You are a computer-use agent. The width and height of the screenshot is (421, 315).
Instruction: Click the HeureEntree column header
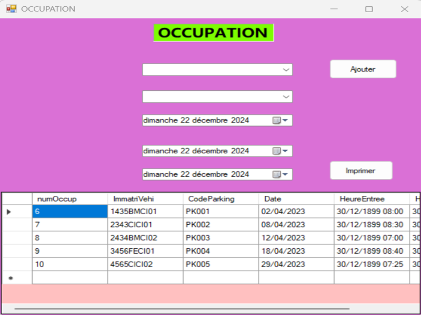click(371, 199)
